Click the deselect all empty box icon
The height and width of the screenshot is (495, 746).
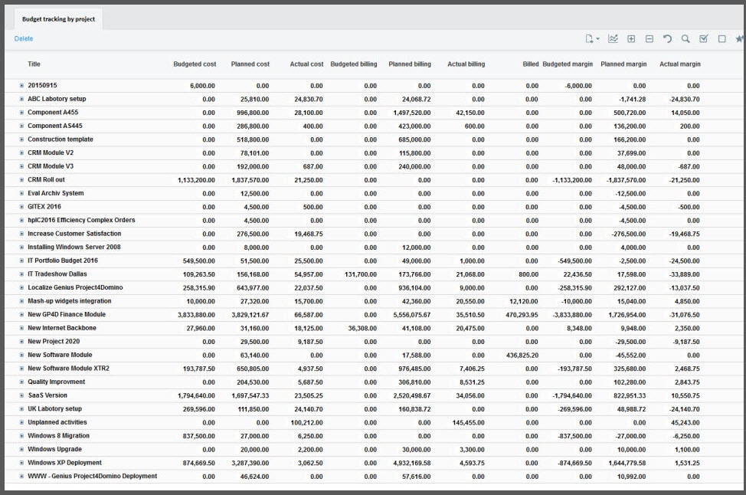click(721, 39)
